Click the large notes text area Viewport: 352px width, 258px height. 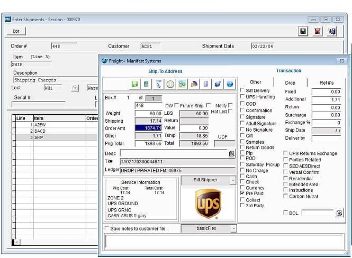[x=224, y=242]
